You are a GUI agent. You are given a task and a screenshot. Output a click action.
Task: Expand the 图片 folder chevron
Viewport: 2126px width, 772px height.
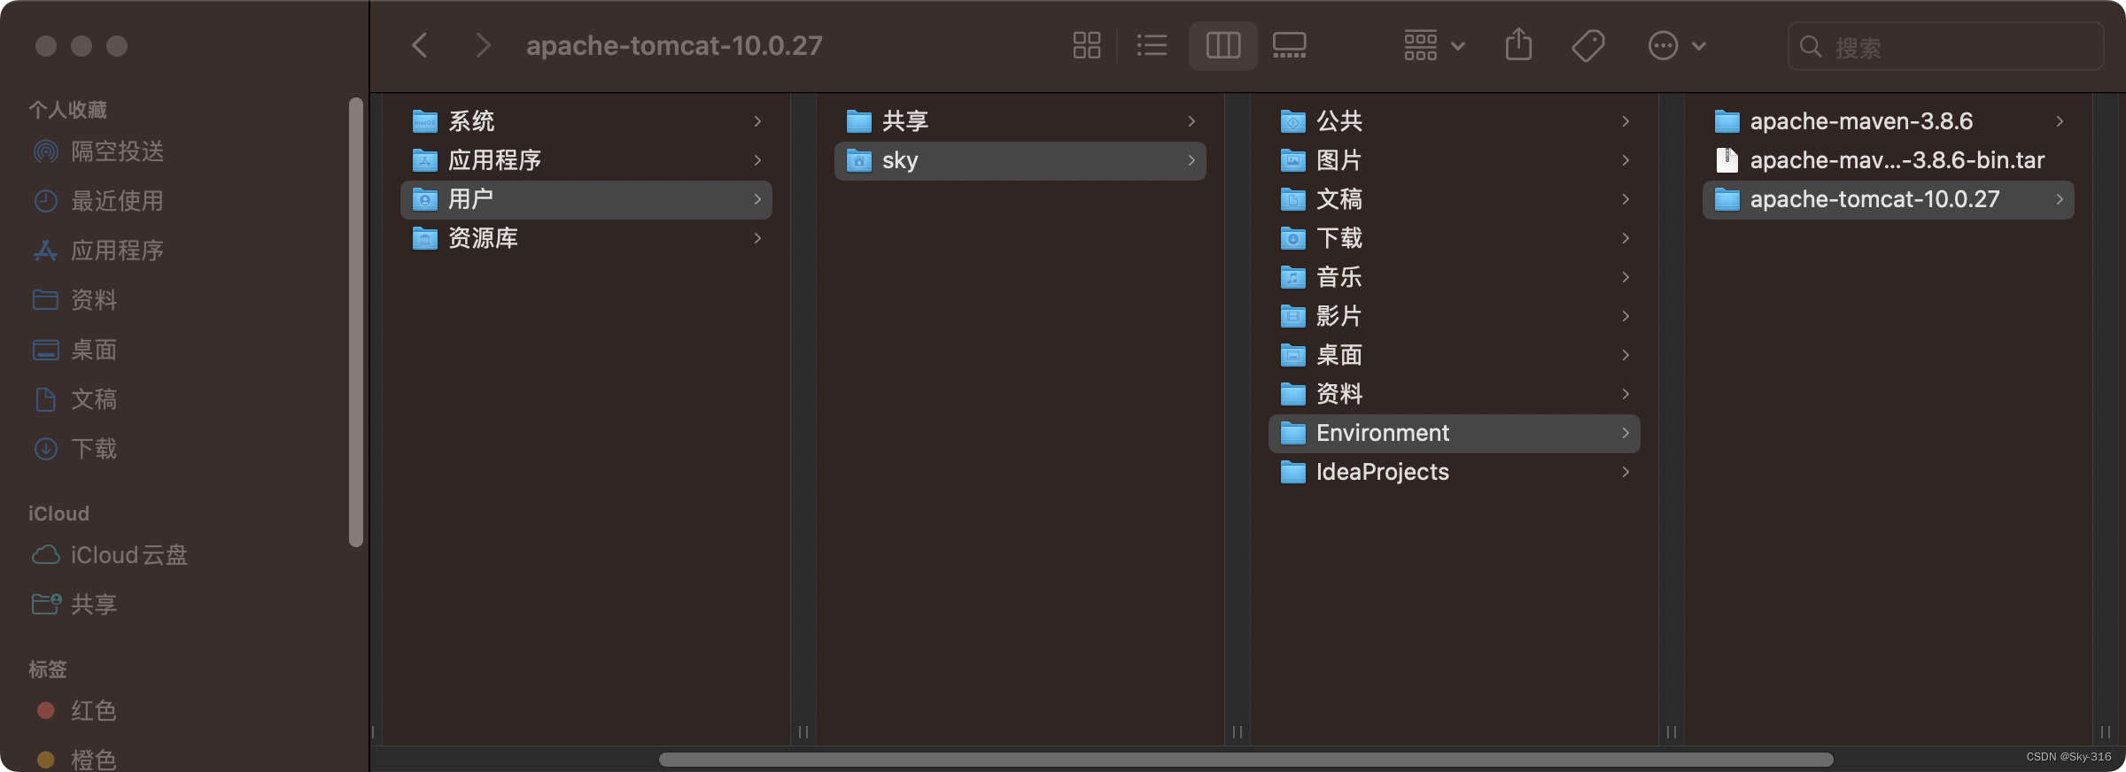tap(1626, 160)
